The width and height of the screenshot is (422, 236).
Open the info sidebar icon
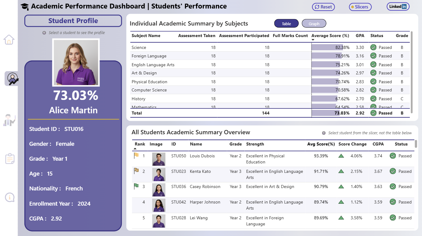[9, 197]
